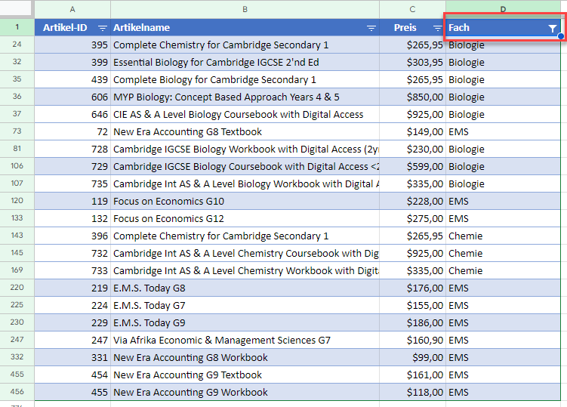Select row header 24

tap(17, 45)
